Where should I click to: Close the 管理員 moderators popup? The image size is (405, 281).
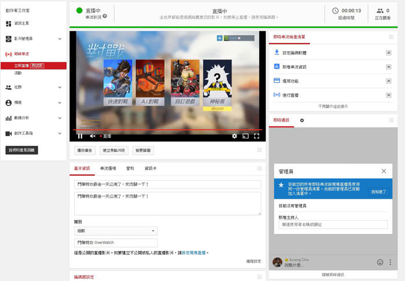point(384,171)
